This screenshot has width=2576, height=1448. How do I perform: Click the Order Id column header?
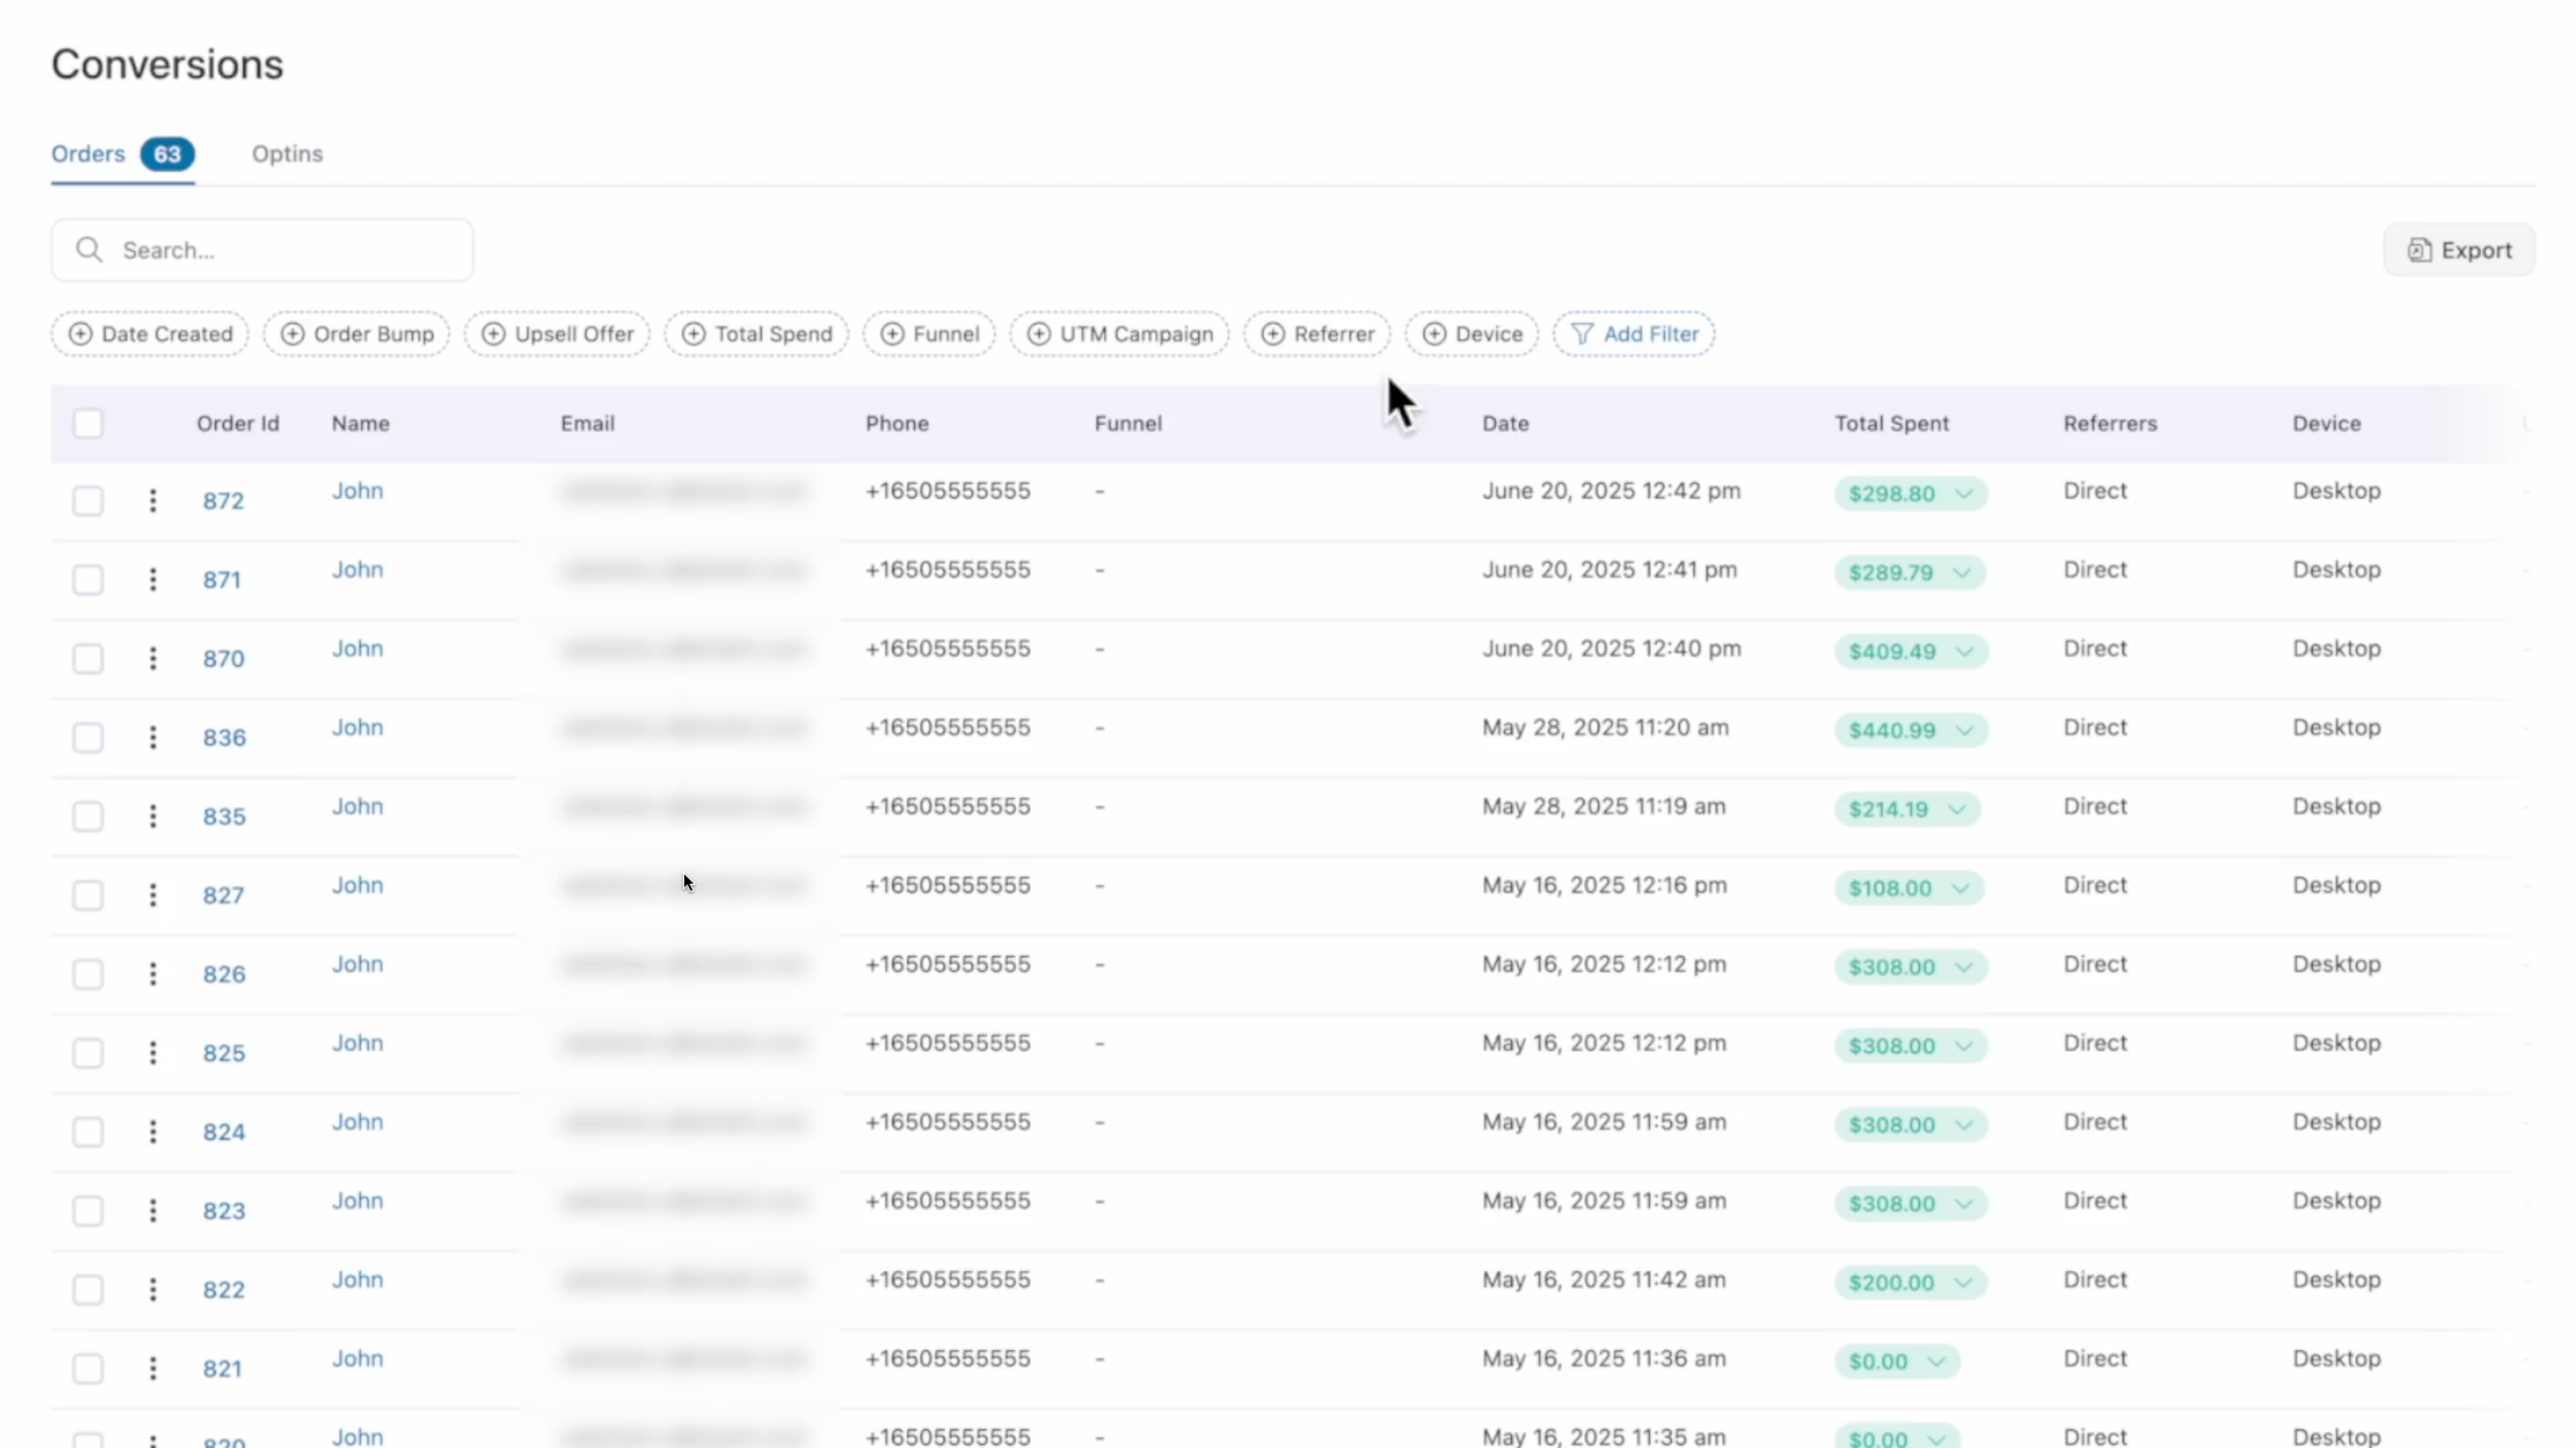[238, 423]
